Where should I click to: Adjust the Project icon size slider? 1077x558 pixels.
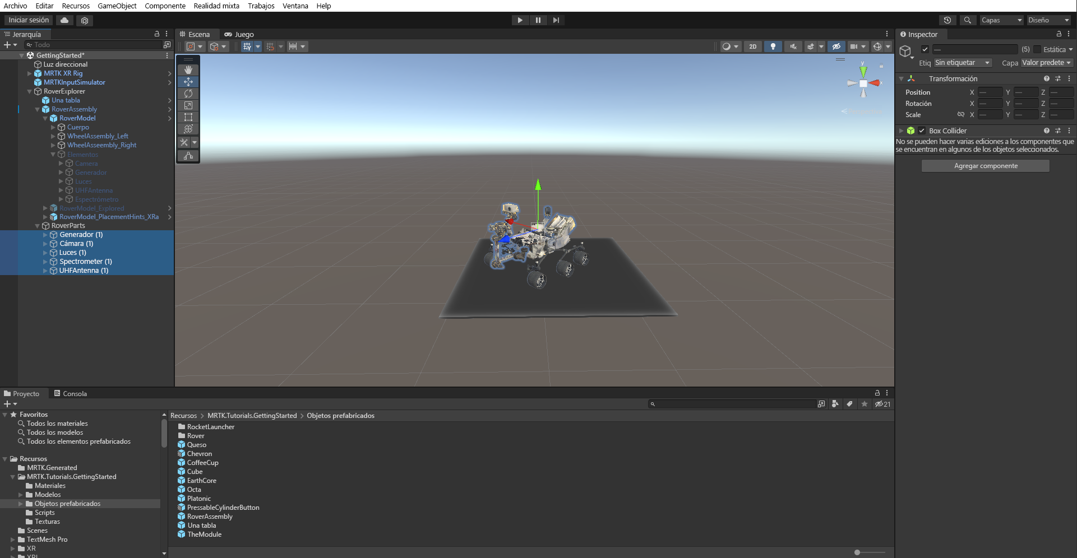click(x=869, y=552)
